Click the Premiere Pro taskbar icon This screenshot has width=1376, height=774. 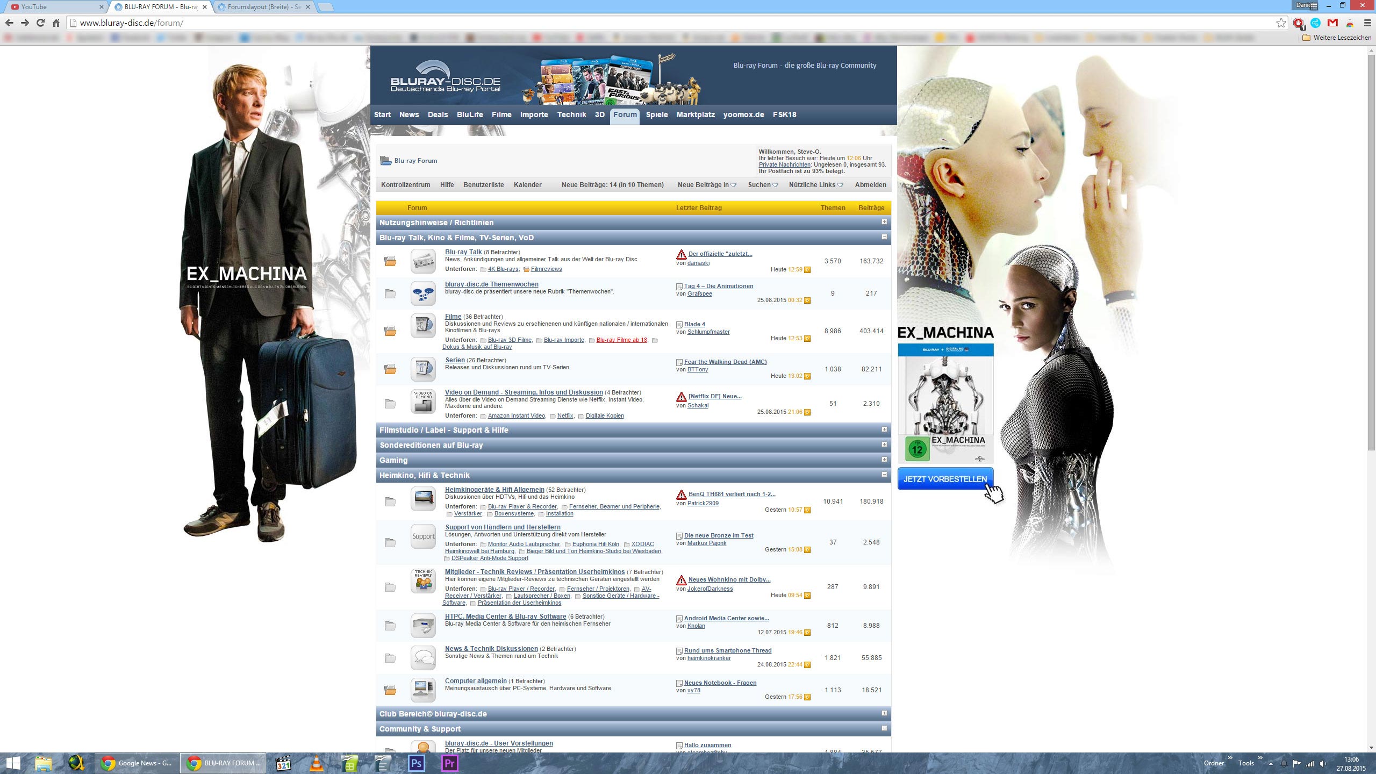tap(449, 763)
